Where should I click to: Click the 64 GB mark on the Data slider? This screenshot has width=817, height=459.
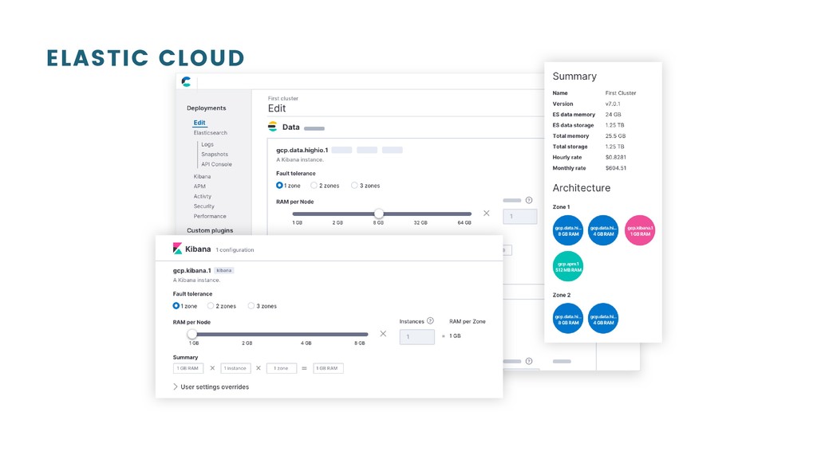(x=464, y=222)
